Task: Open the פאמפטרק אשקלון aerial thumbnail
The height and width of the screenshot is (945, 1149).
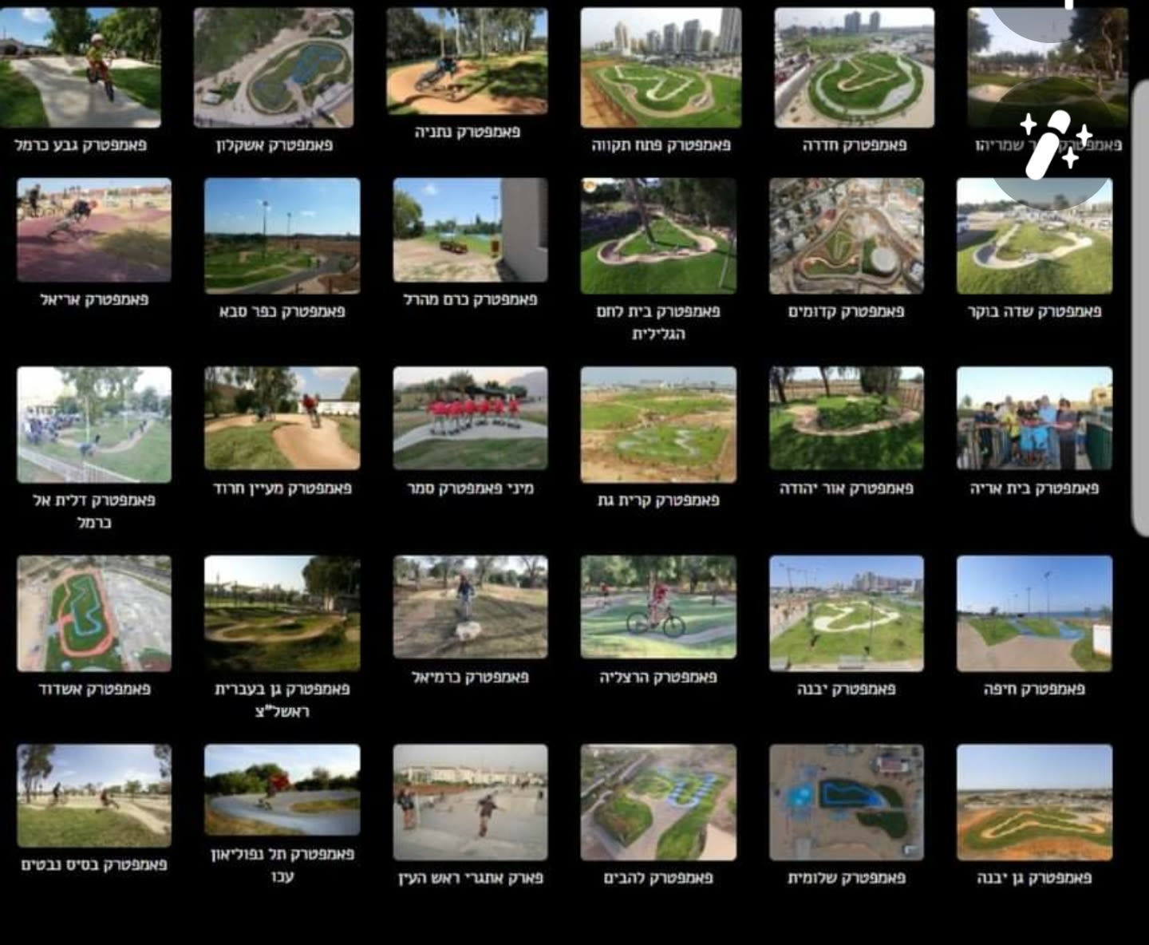Action: (274, 68)
